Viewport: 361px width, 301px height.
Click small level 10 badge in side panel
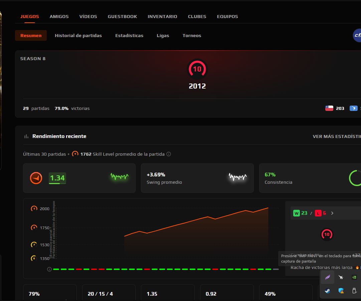[327, 235]
